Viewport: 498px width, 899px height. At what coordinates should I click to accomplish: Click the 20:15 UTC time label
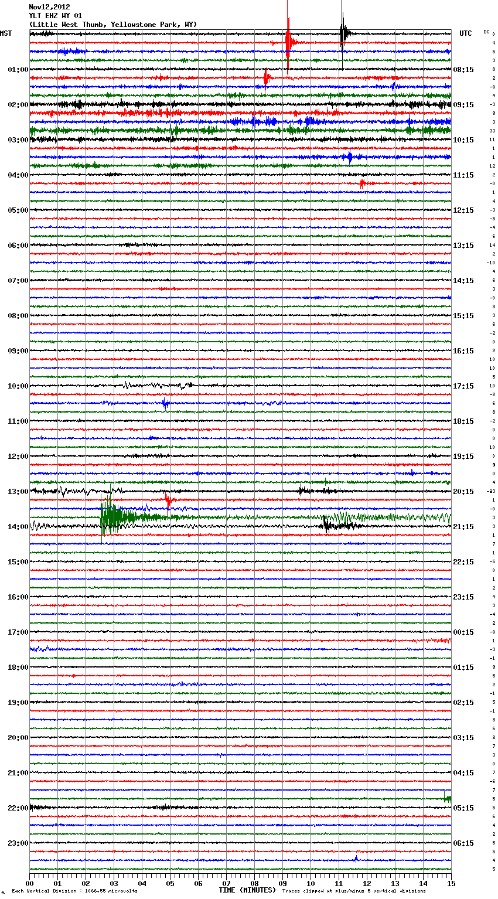coord(463,492)
